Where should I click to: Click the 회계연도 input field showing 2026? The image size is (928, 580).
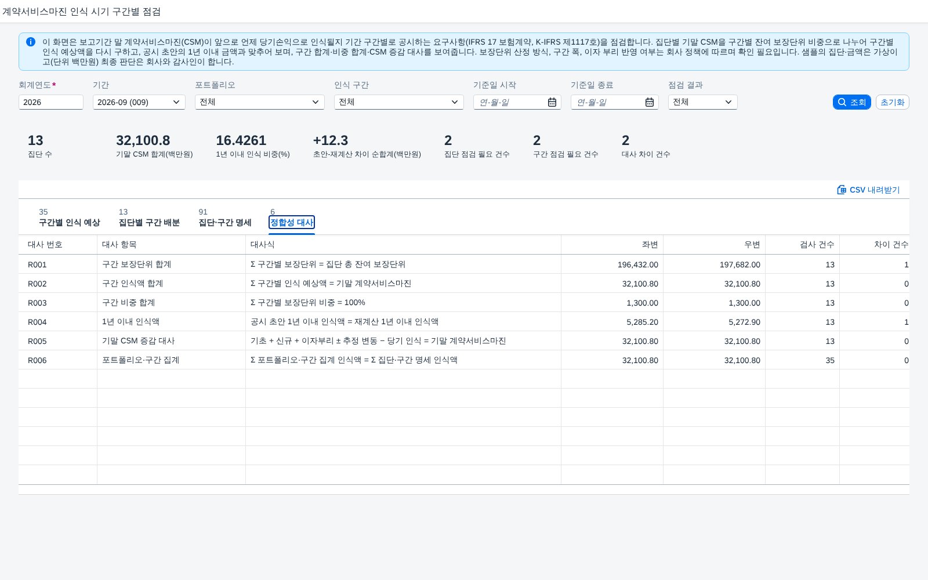pyautogui.click(x=51, y=102)
